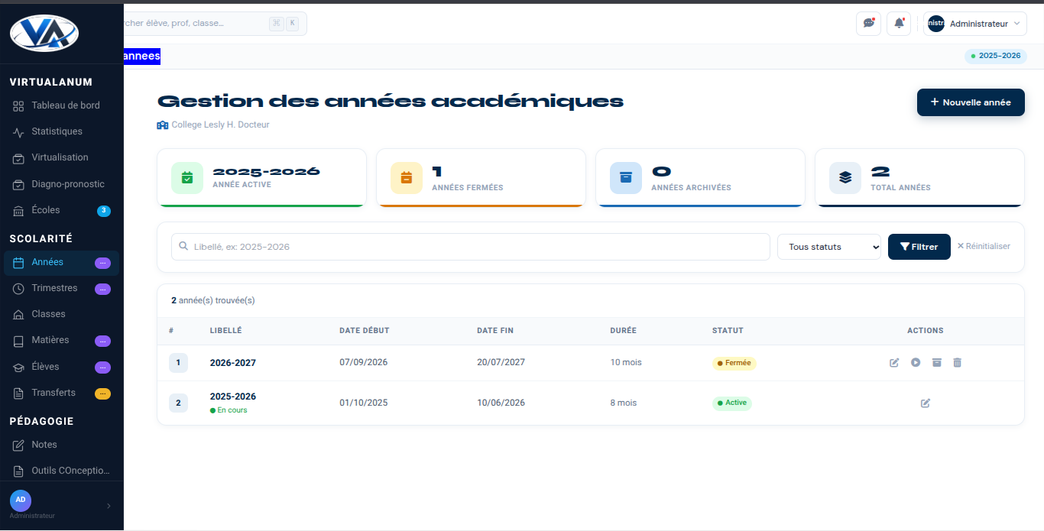Go to Classes in sidebar
This screenshot has height=531, width=1044.
(x=62, y=314)
